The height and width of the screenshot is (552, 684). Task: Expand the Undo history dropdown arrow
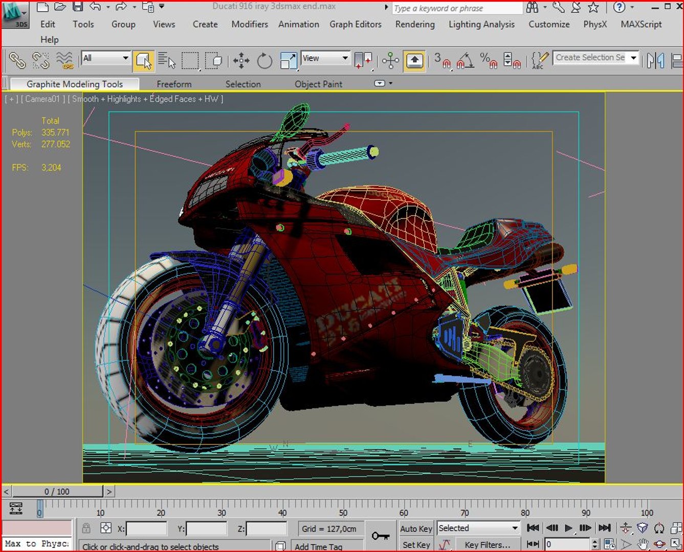tap(108, 7)
